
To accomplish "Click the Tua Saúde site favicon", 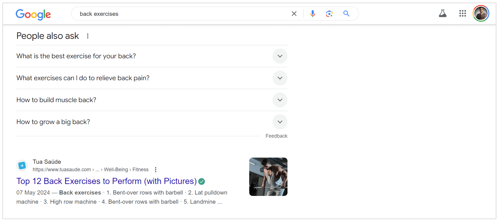I will pyautogui.click(x=22, y=166).
